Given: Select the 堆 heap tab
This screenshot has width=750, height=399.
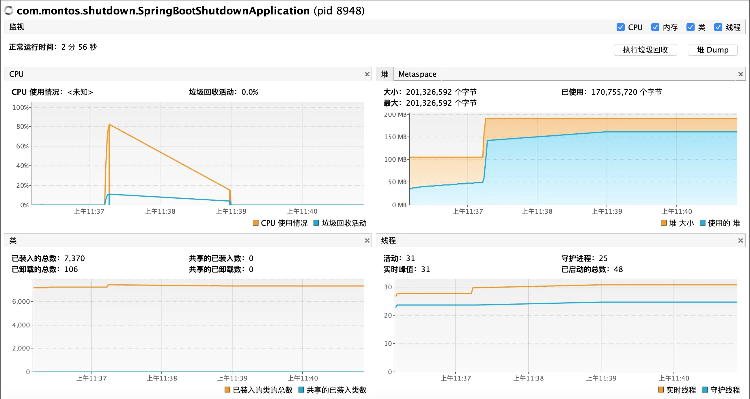Looking at the screenshot, I should click(x=385, y=74).
